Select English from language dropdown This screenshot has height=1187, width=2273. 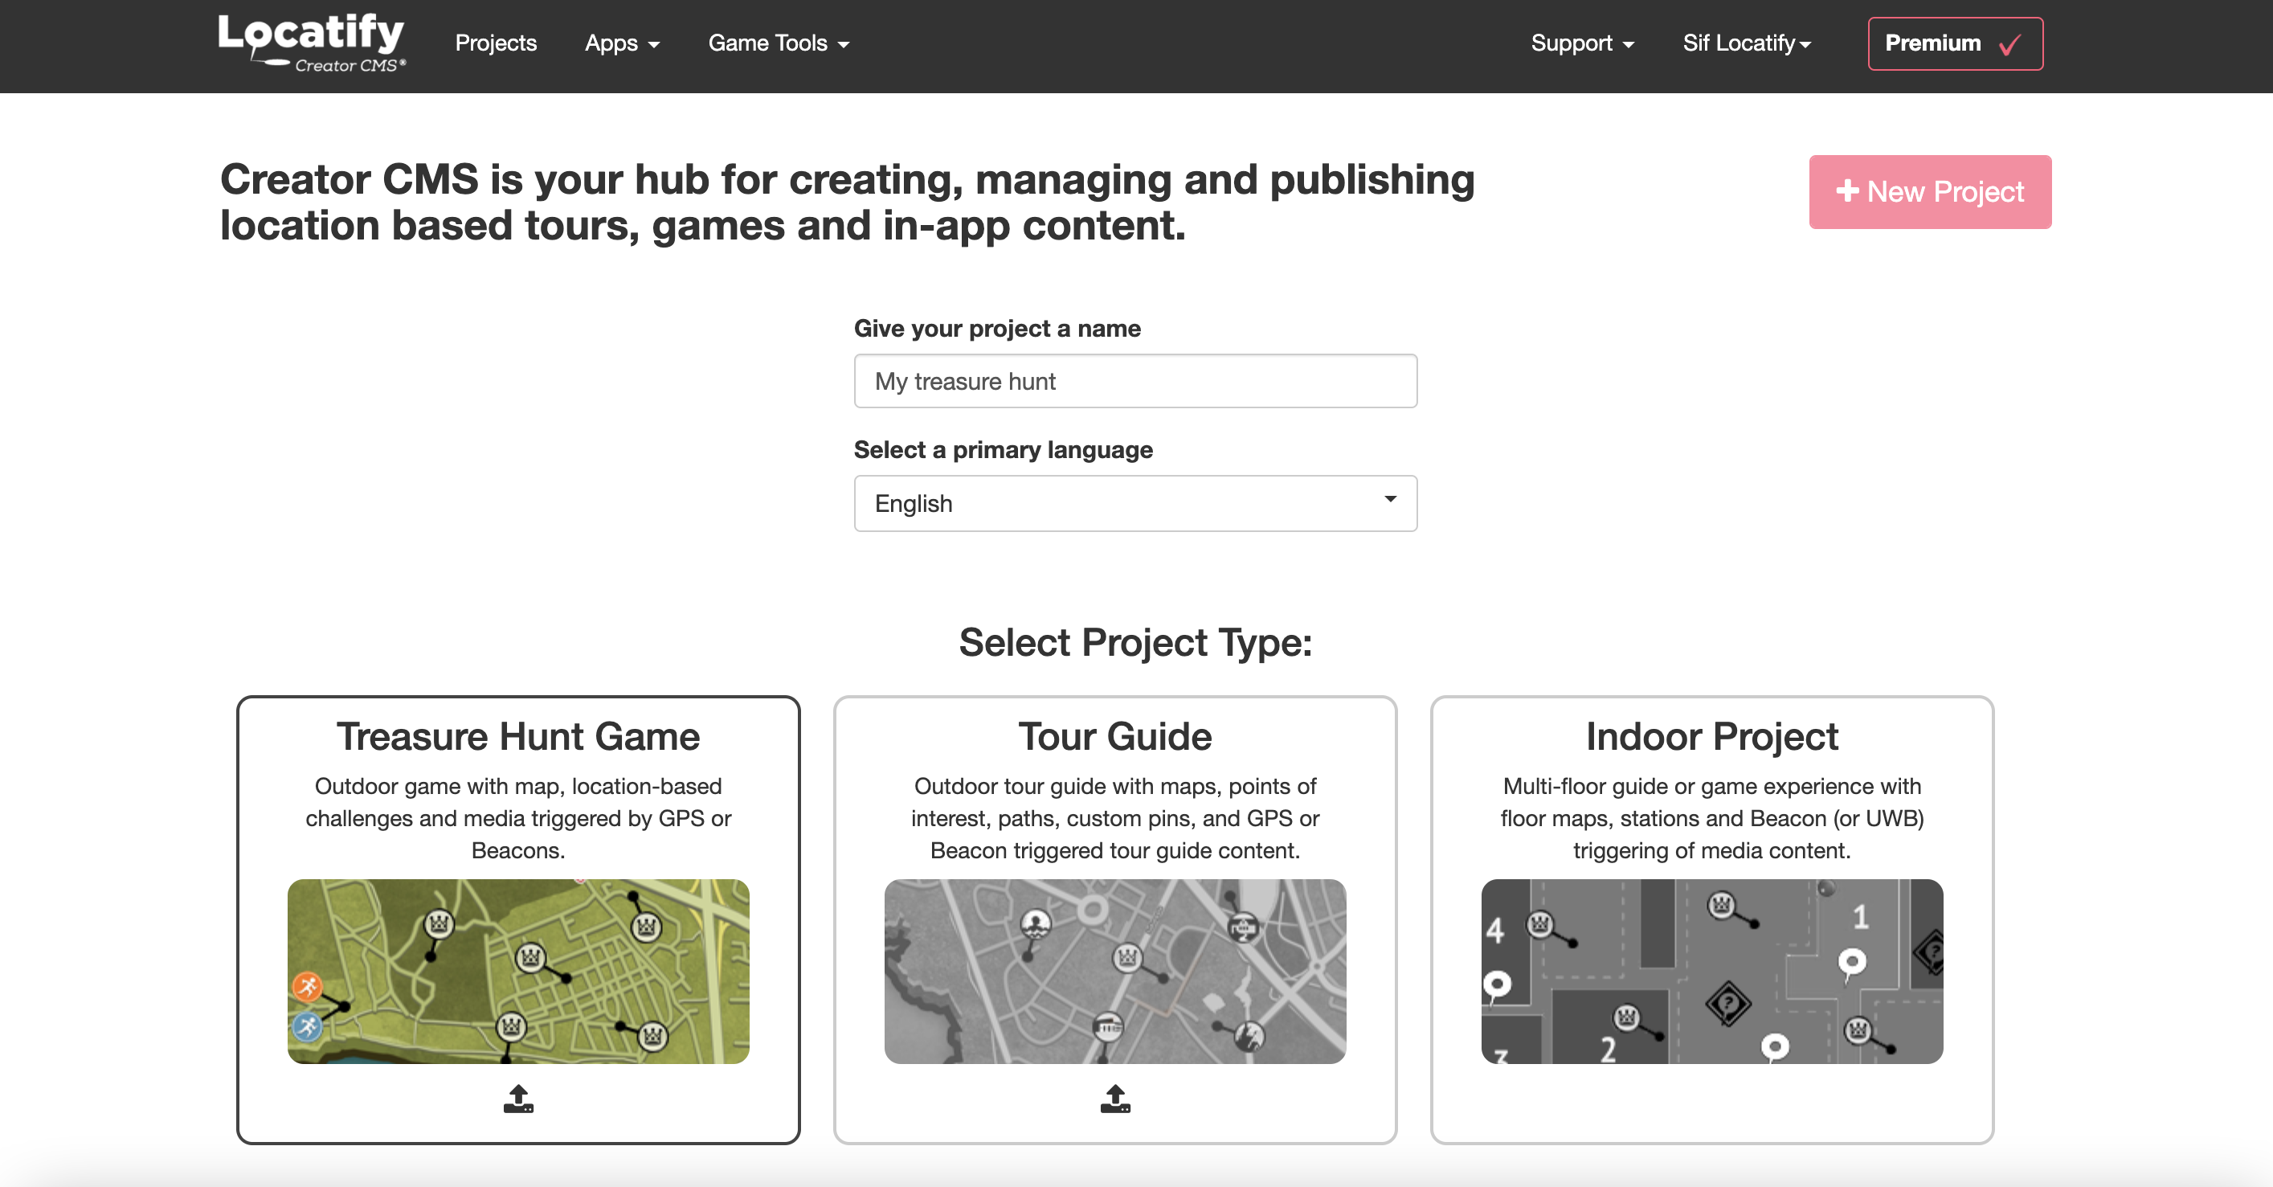(1132, 502)
